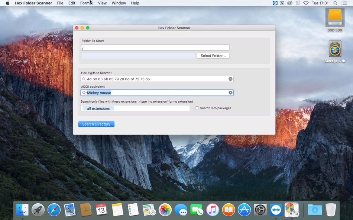Open recent searches dropdown in ASCII field
The image size is (353, 220).
point(84,93)
